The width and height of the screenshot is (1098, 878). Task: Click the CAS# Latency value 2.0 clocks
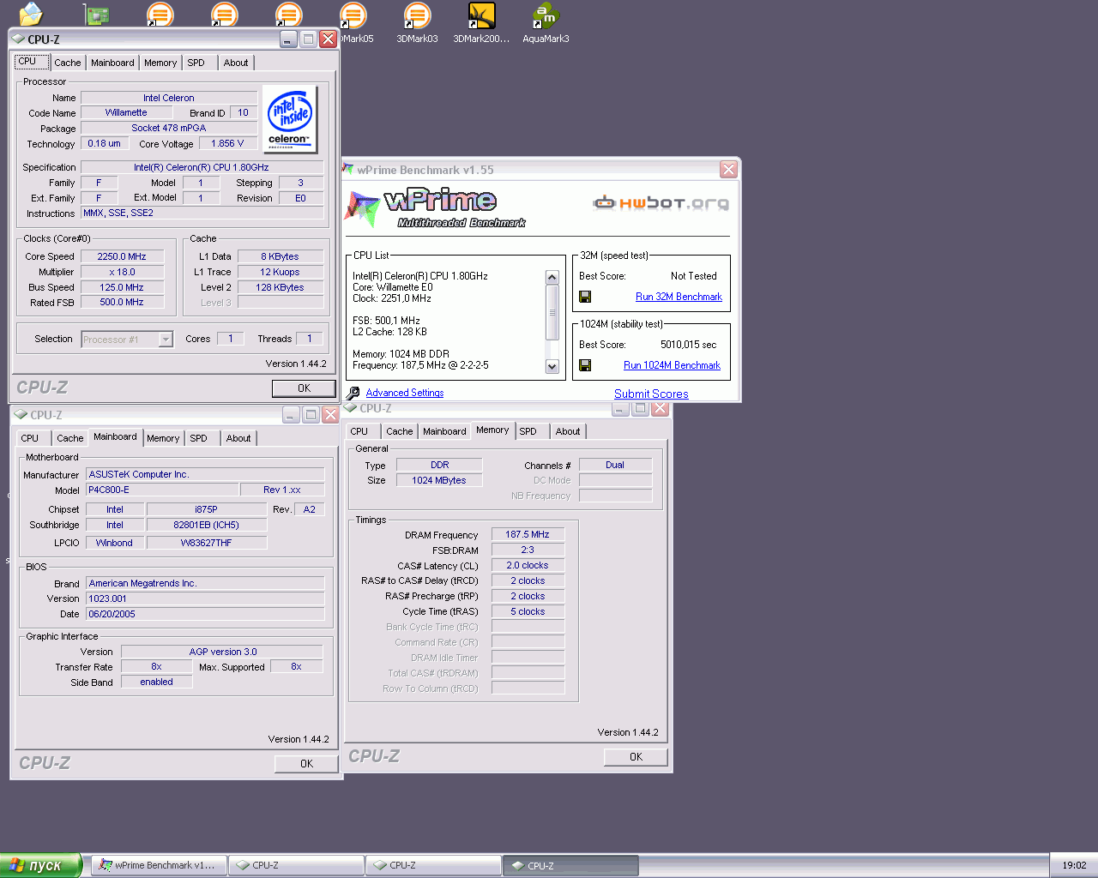coord(528,565)
